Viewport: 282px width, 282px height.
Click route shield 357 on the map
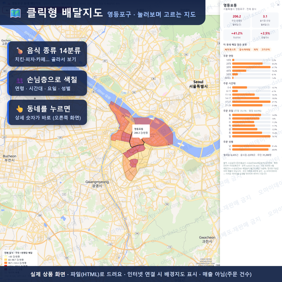[105, 61]
